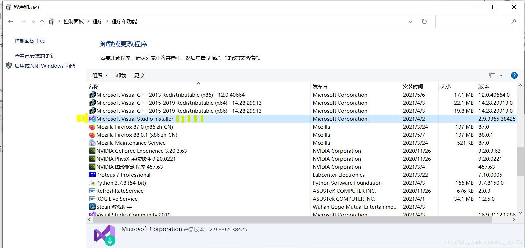Go up one folder level
525x248 pixels.
tap(42, 22)
